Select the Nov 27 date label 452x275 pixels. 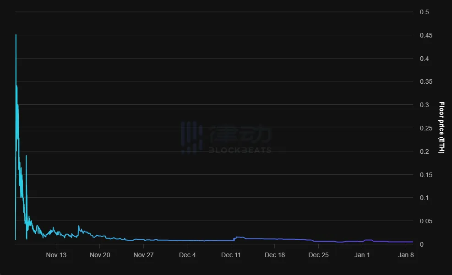[x=143, y=255]
